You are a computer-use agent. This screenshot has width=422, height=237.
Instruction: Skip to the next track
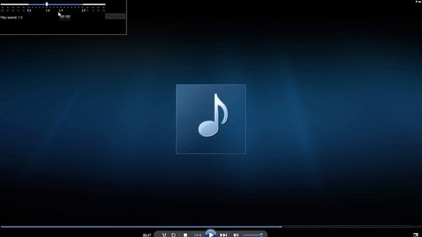coord(224,235)
